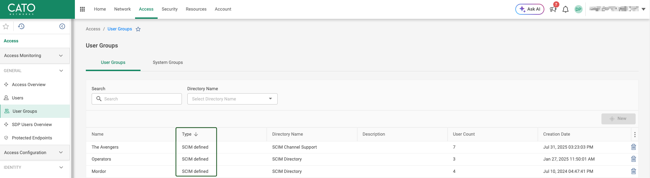Image resolution: width=650 pixels, height=178 pixels.
Task: Click Access in the breadcrumb
Action: (x=93, y=29)
